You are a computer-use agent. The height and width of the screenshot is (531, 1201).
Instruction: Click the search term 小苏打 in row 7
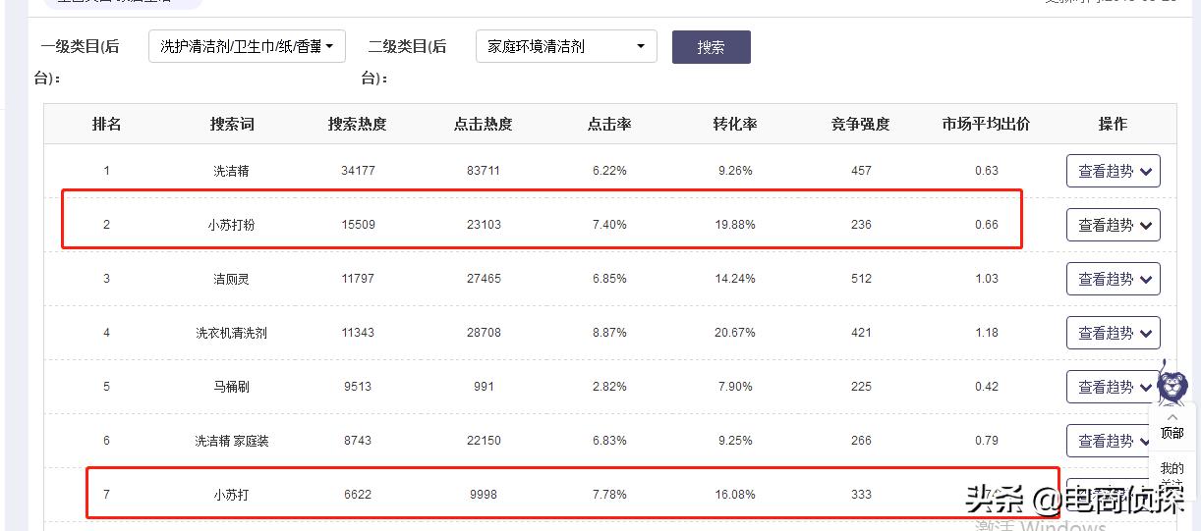[x=232, y=495]
